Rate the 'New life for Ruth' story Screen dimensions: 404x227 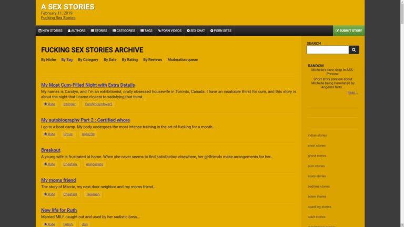tap(49, 224)
